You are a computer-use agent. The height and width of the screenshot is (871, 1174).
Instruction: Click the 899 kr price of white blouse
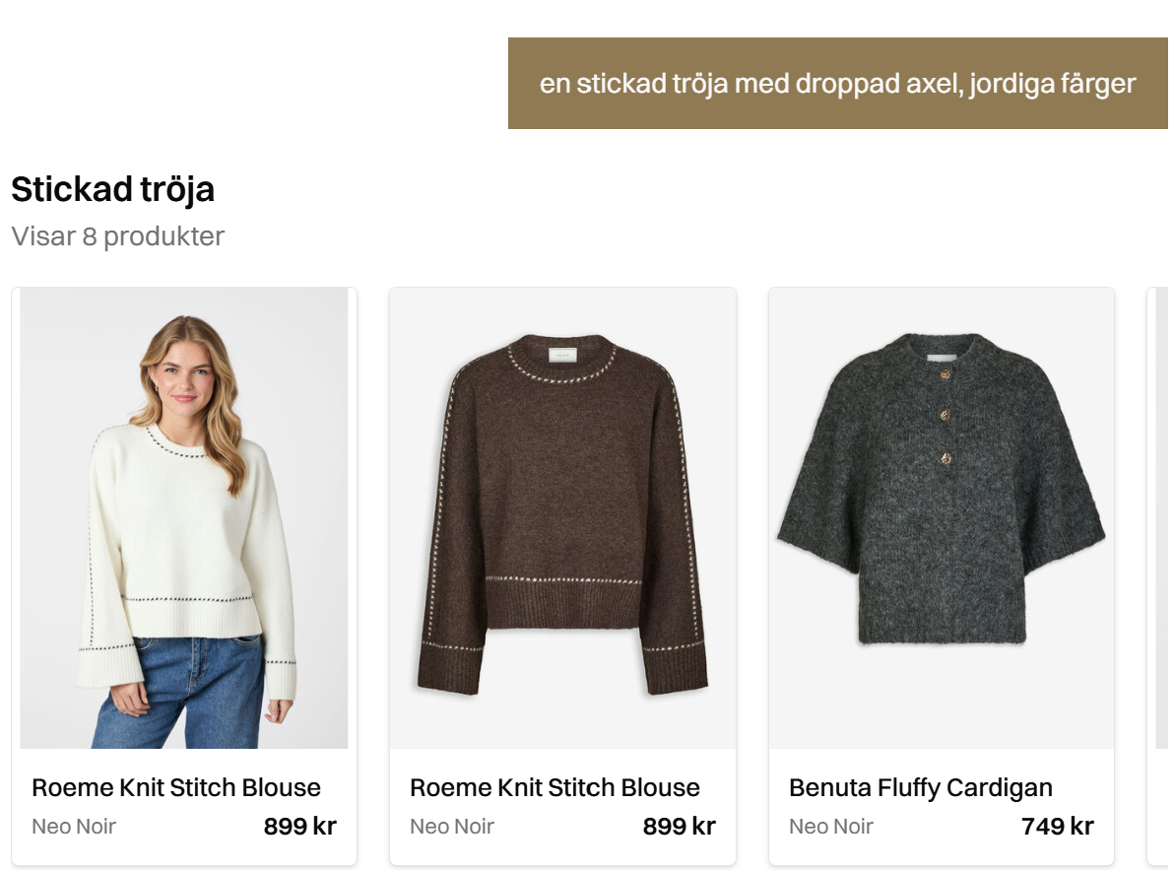click(300, 826)
